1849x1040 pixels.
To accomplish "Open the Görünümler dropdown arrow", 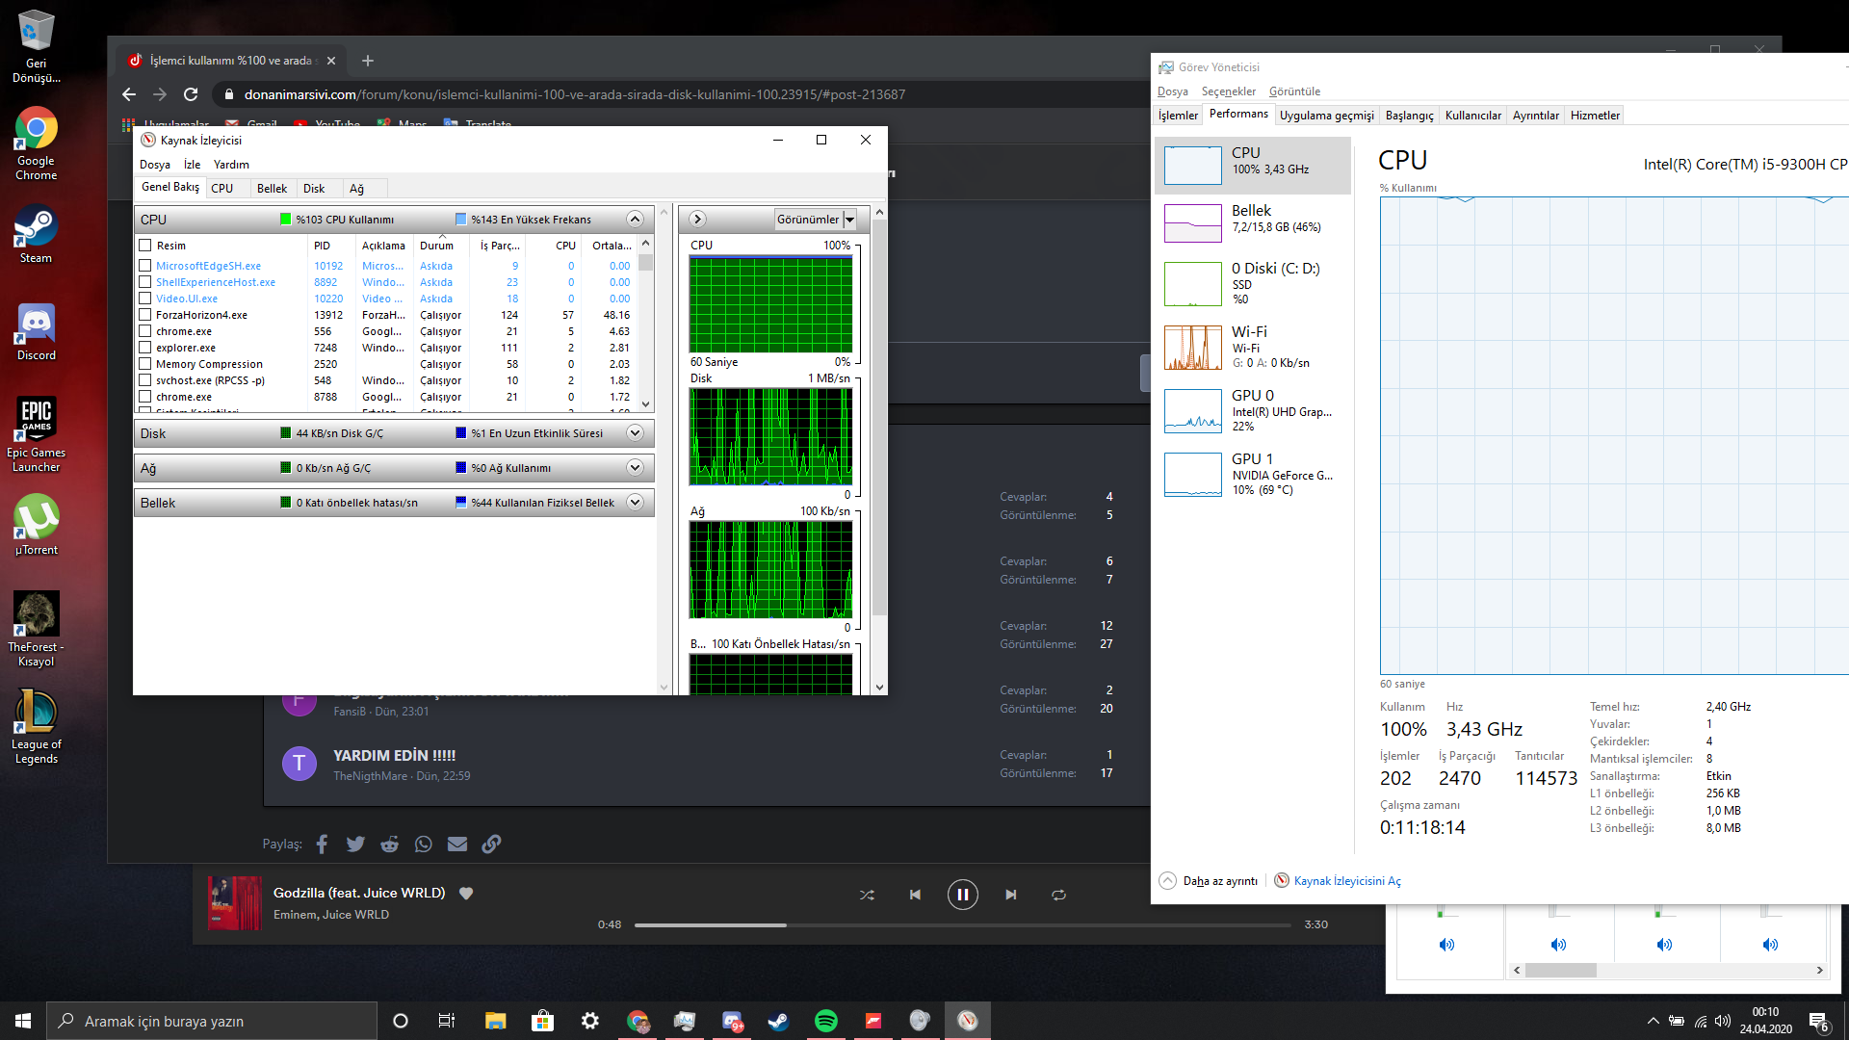I will click(x=849, y=220).
